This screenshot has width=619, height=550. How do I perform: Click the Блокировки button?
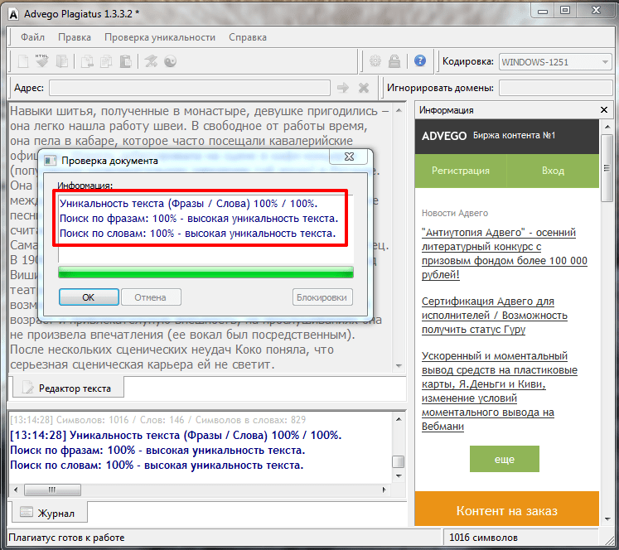click(x=322, y=297)
